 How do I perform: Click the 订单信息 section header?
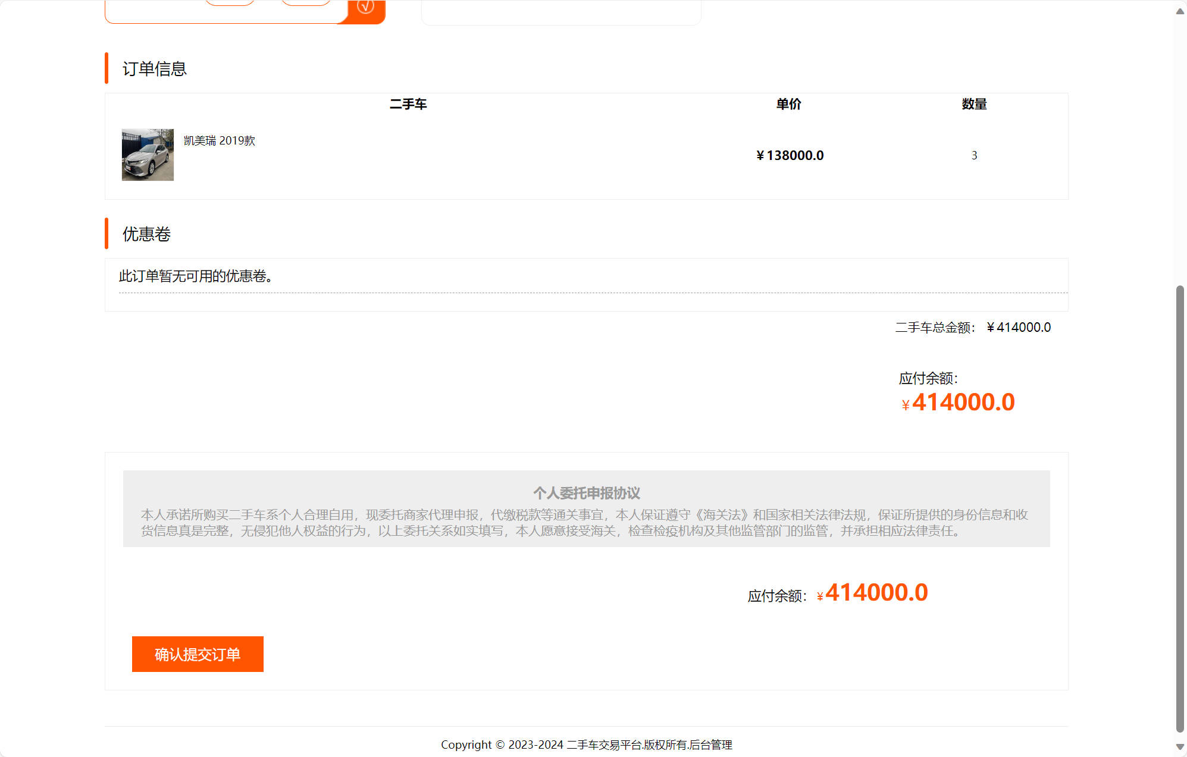154,69
